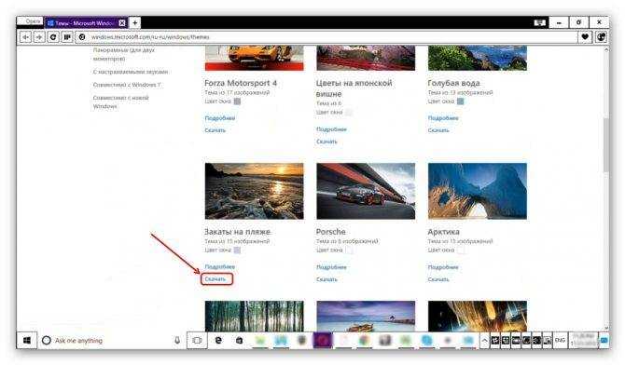Download the Арктика theme
The height and width of the screenshot is (365, 625).
[x=438, y=279]
